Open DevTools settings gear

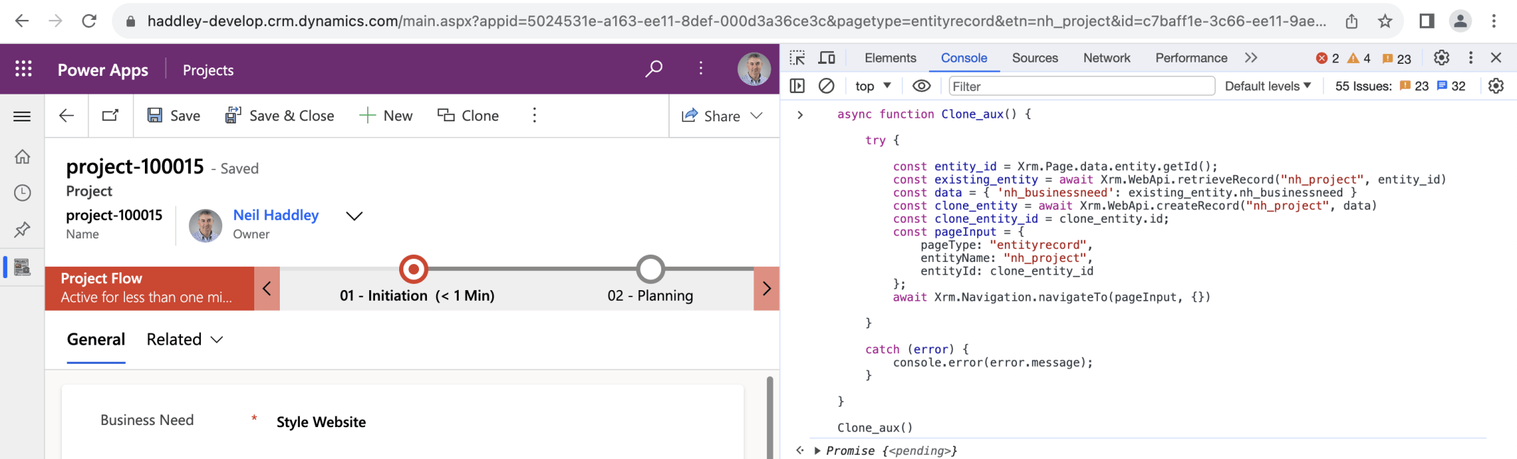tap(1442, 58)
